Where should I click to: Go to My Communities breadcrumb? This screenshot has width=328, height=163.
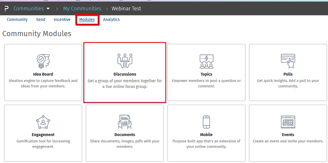click(x=82, y=9)
